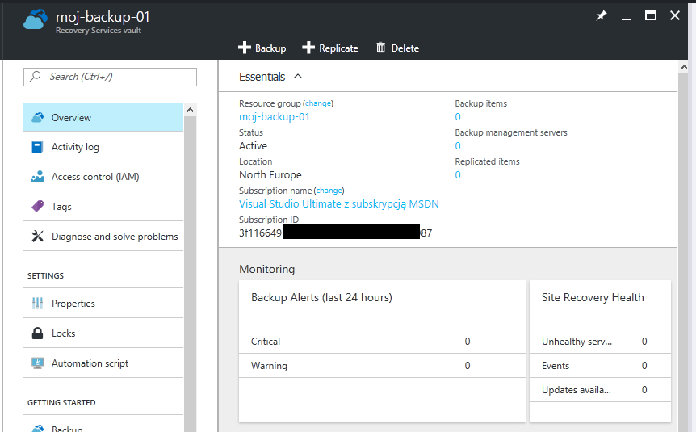Viewport: 696px width, 432px height.
Task: Open Access control (IAM)
Action: pyautogui.click(x=103, y=177)
